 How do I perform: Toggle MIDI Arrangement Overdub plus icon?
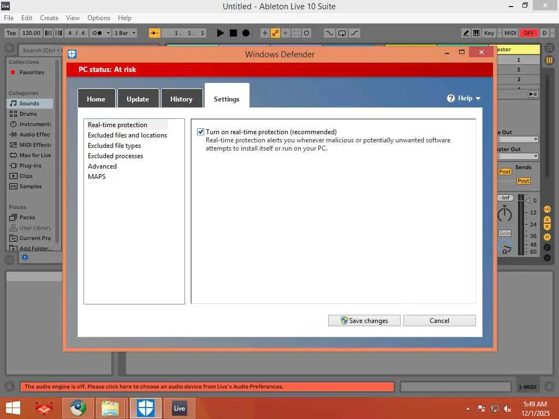pos(265,33)
